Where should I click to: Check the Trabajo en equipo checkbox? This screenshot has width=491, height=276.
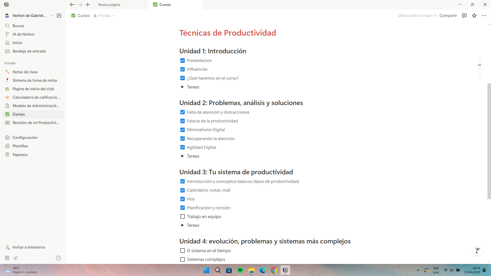click(182, 217)
